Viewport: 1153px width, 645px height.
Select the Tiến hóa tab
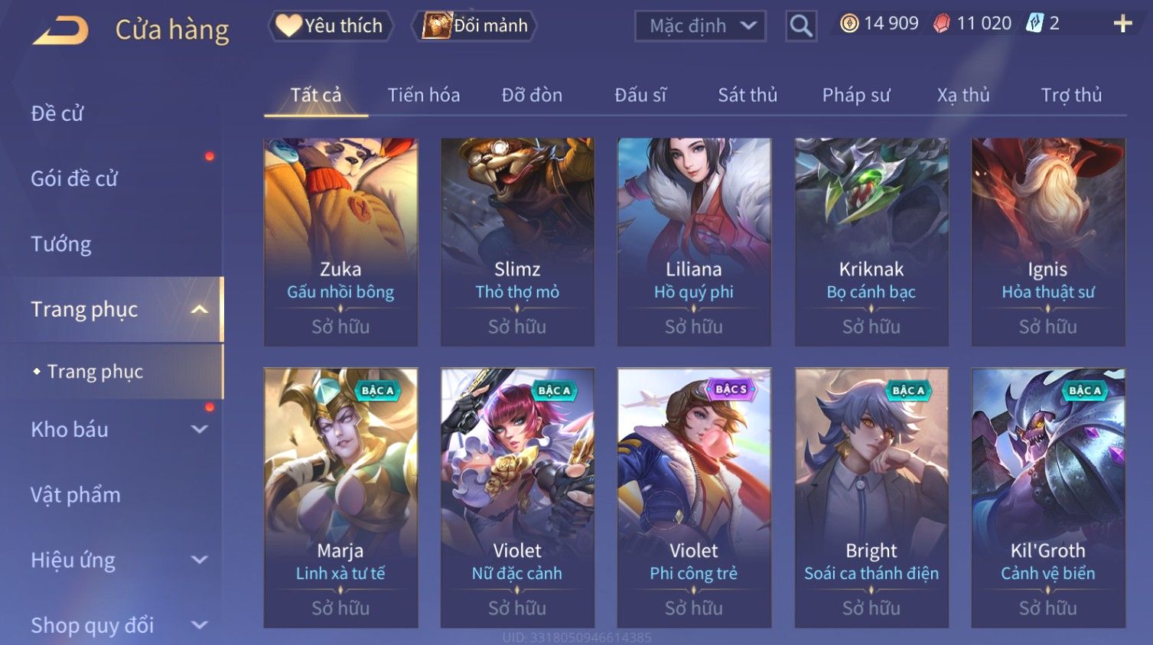point(424,95)
